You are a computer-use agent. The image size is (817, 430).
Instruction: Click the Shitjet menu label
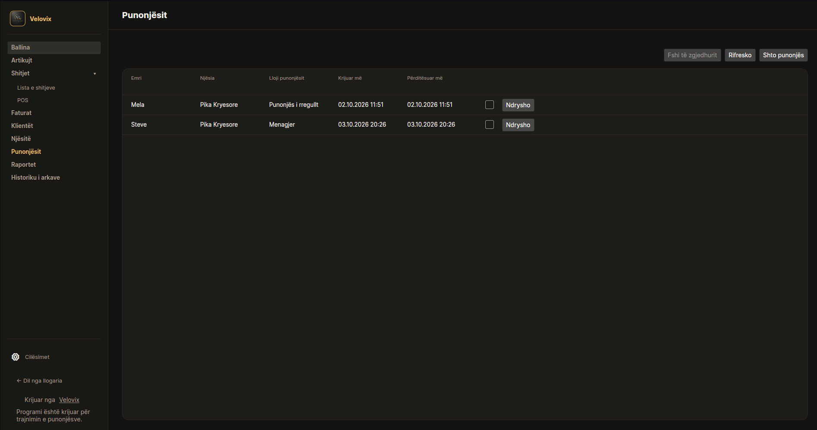point(20,73)
